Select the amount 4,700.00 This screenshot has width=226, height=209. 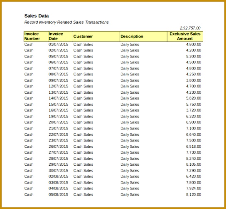pyautogui.click(x=194, y=86)
